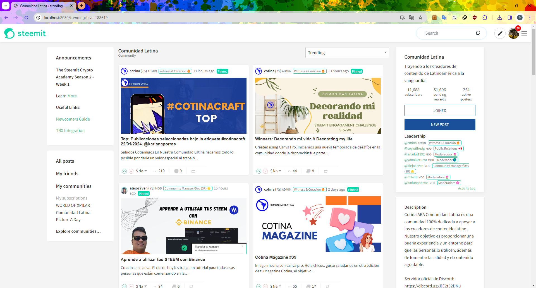This screenshot has width=536, height=288.
Task: Open the hamburger main menu
Action: (x=524, y=33)
